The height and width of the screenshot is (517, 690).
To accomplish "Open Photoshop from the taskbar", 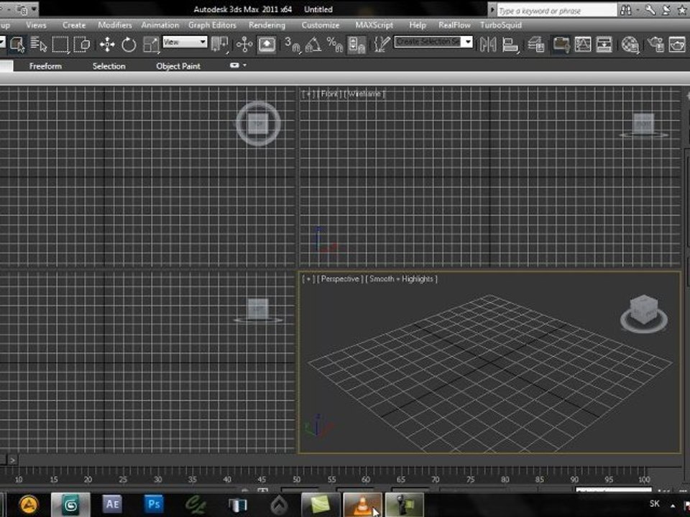I will point(154,504).
